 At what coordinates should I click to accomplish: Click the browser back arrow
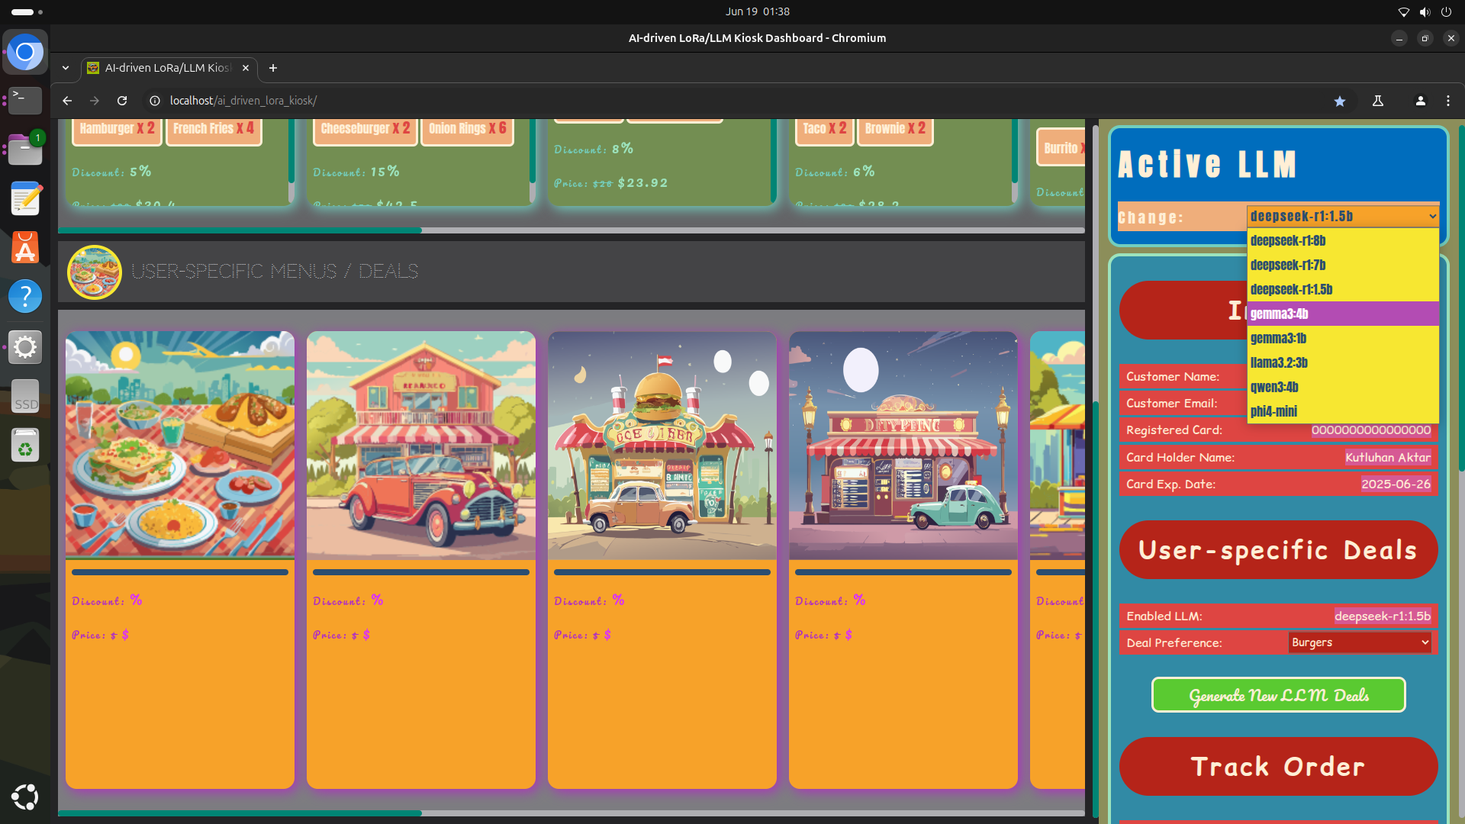[x=67, y=101]
